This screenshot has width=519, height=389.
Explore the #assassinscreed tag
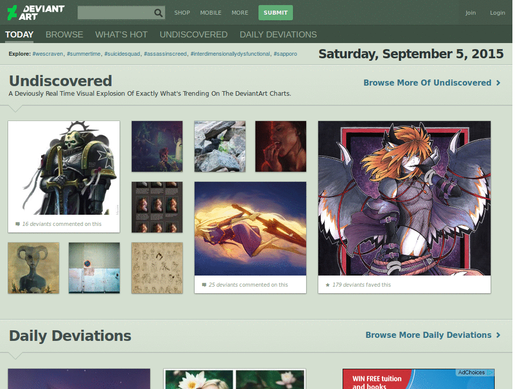tap(165, 54)
